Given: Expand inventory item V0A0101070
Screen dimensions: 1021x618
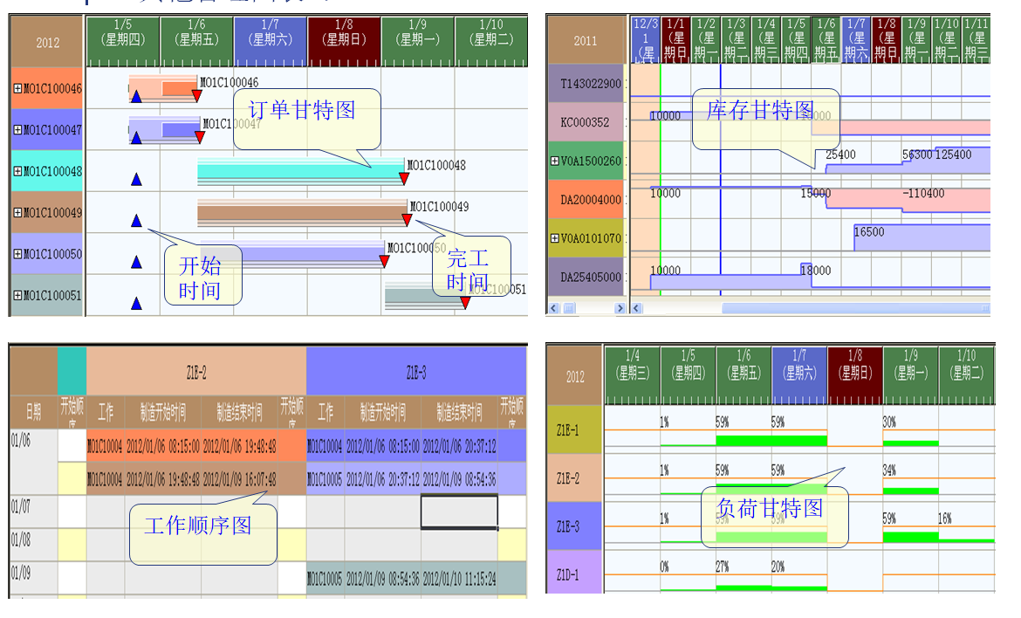Looking at the screenshot, I should coord(554,238).
